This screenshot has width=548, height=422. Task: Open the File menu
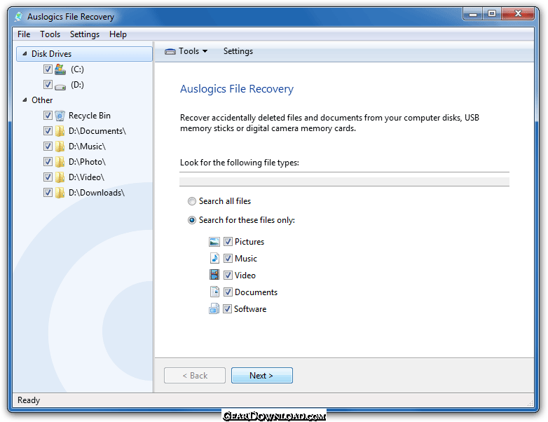point(24,34)
